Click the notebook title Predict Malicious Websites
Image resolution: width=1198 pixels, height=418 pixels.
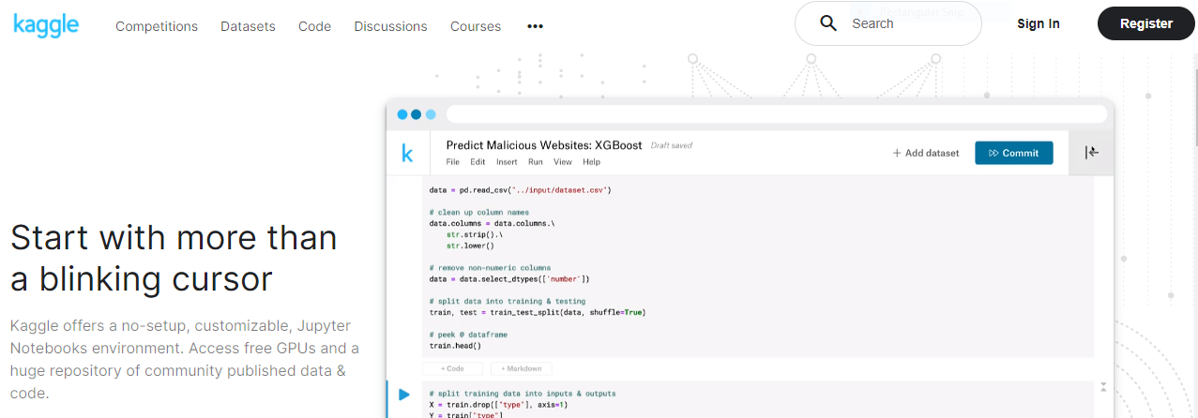544,145
